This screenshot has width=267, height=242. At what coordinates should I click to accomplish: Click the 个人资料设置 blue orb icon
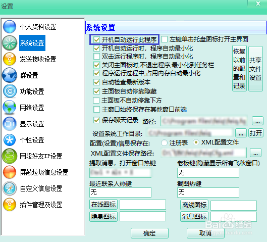pyautogui.click(x=10, y=27)
